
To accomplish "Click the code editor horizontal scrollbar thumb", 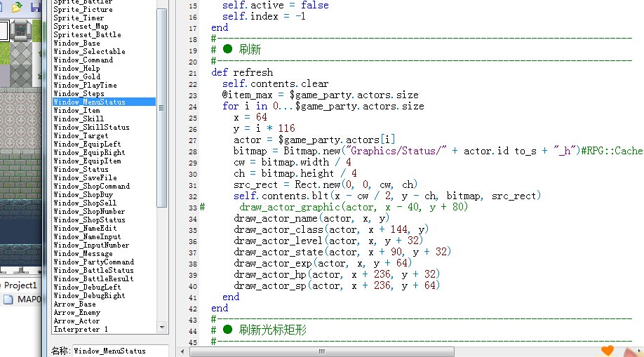I will tap(321, 351).
